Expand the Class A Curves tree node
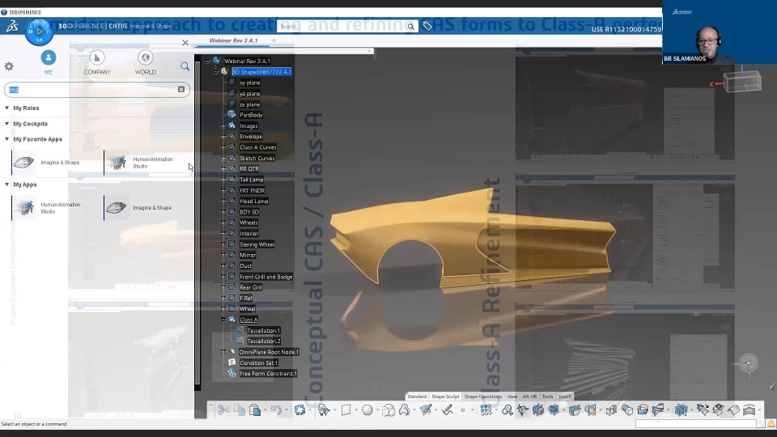777x437 pixels. (223, 147)
